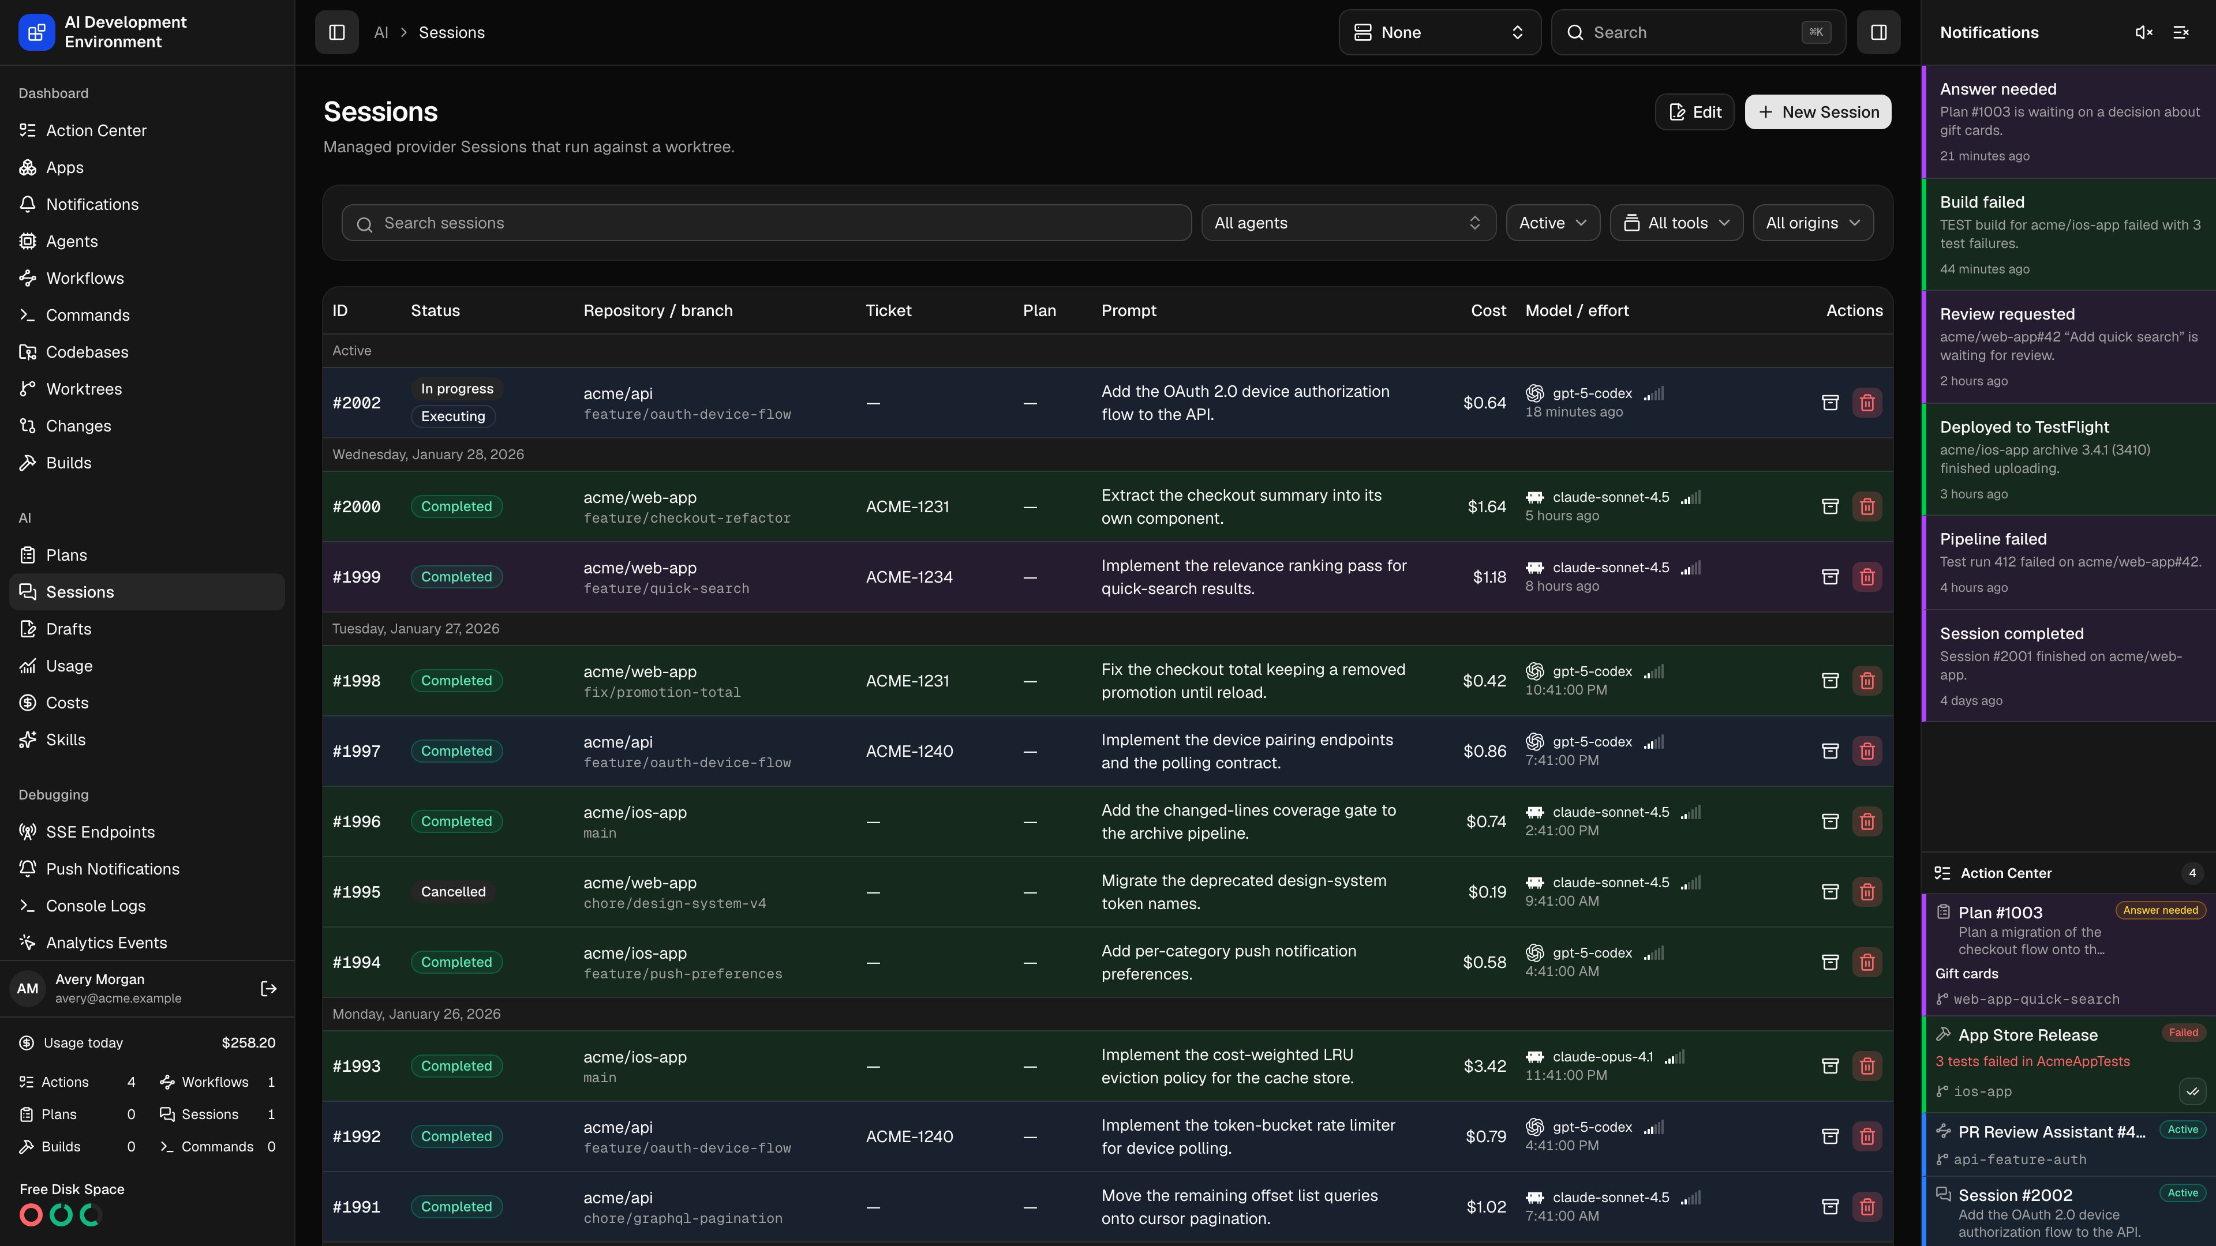The height and width of the screenshot is (1246, 2216).
Task: Click the AI Development Environment logo
Action: (x=36, y=33)
